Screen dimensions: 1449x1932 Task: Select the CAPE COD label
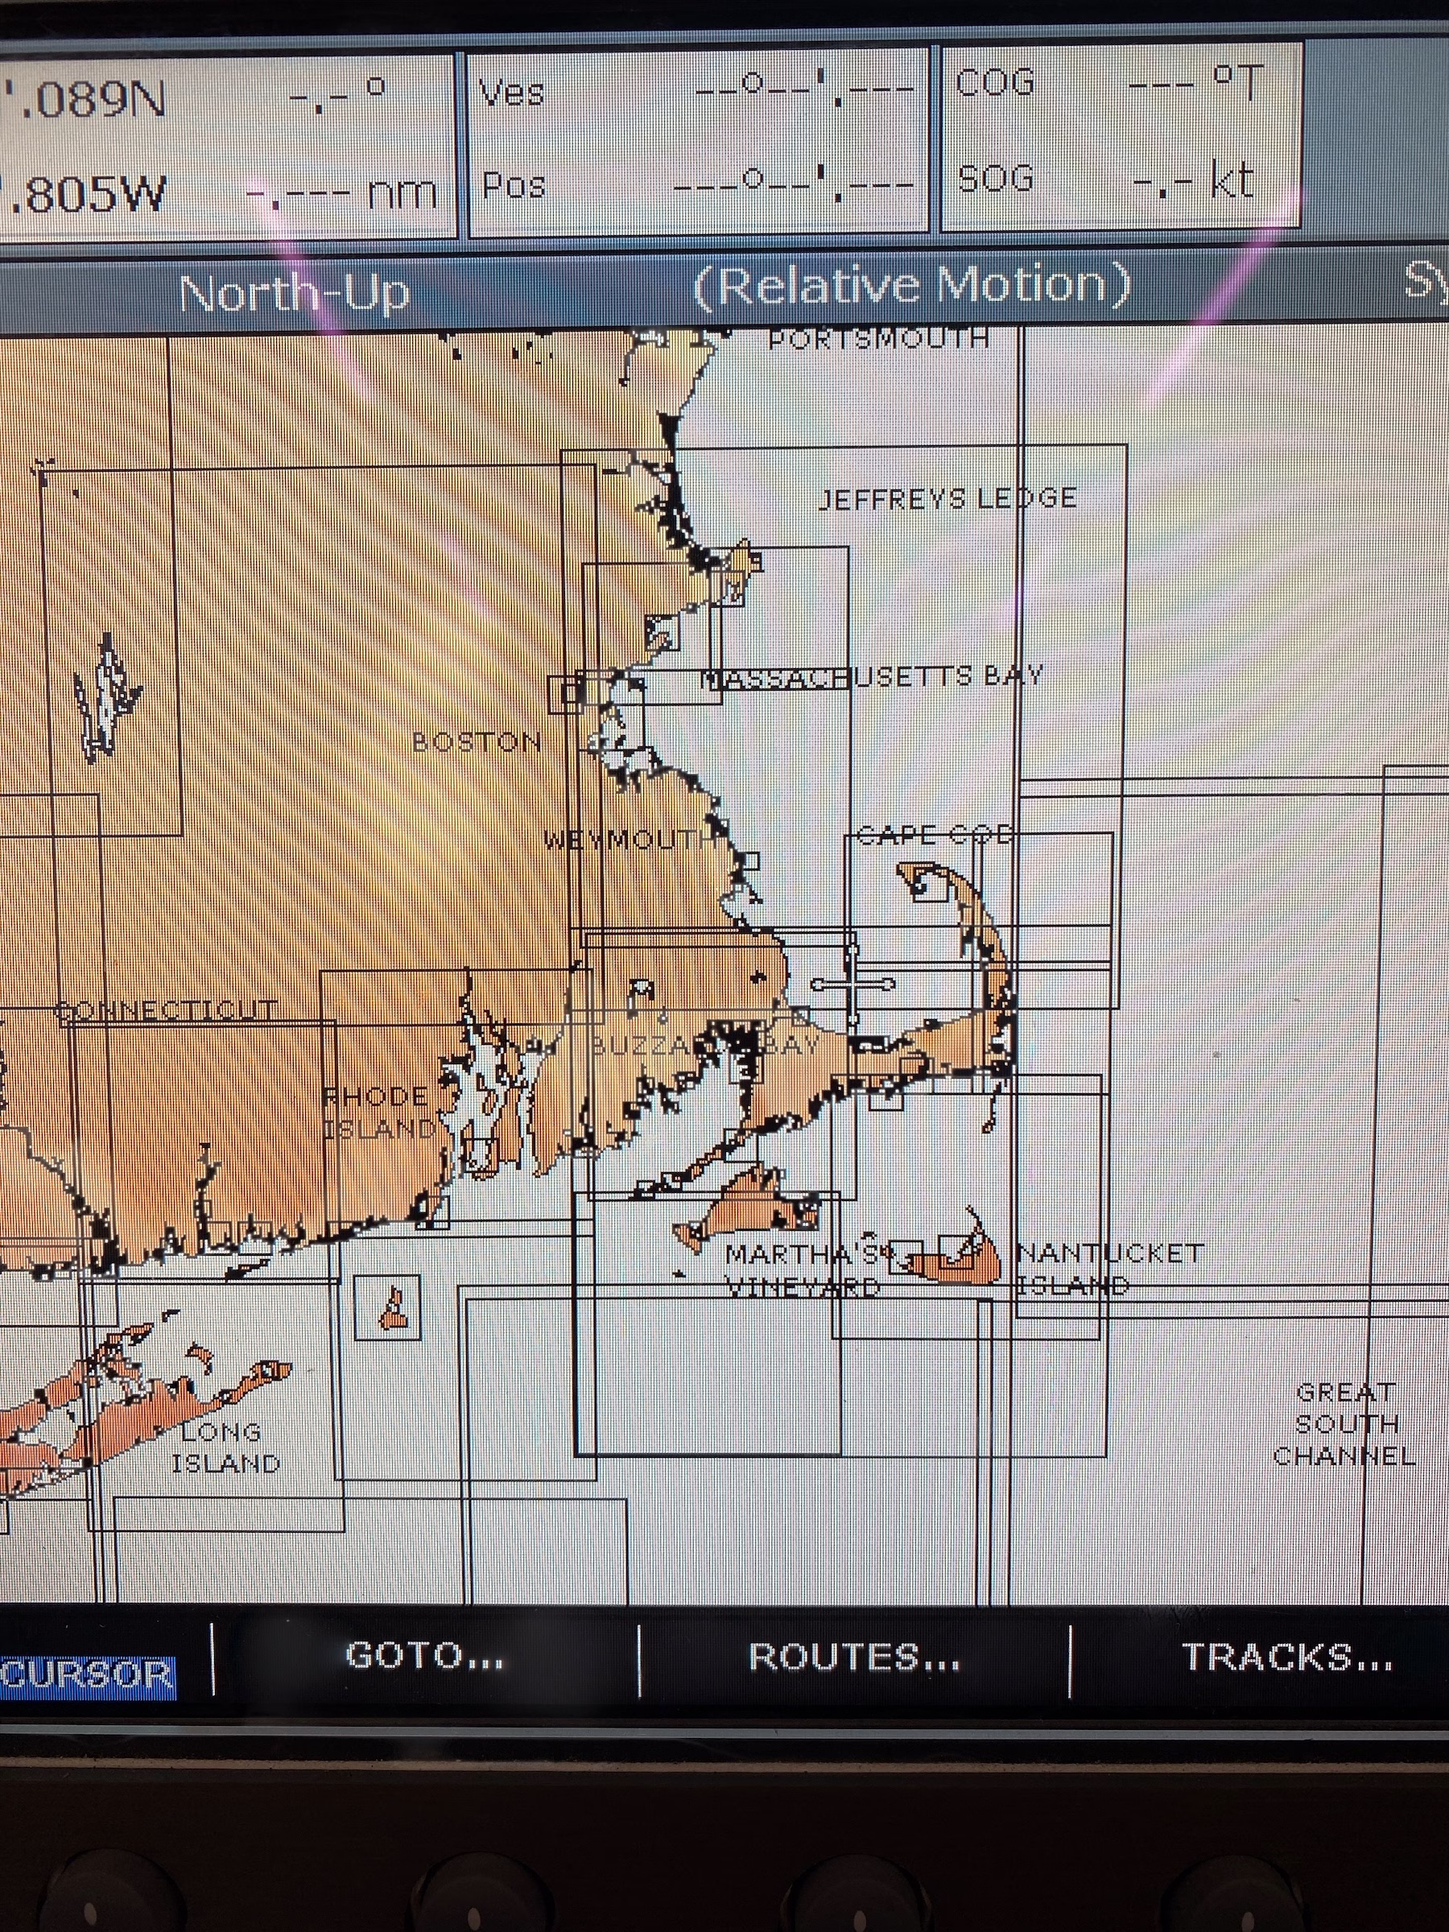tap(935, 836)
